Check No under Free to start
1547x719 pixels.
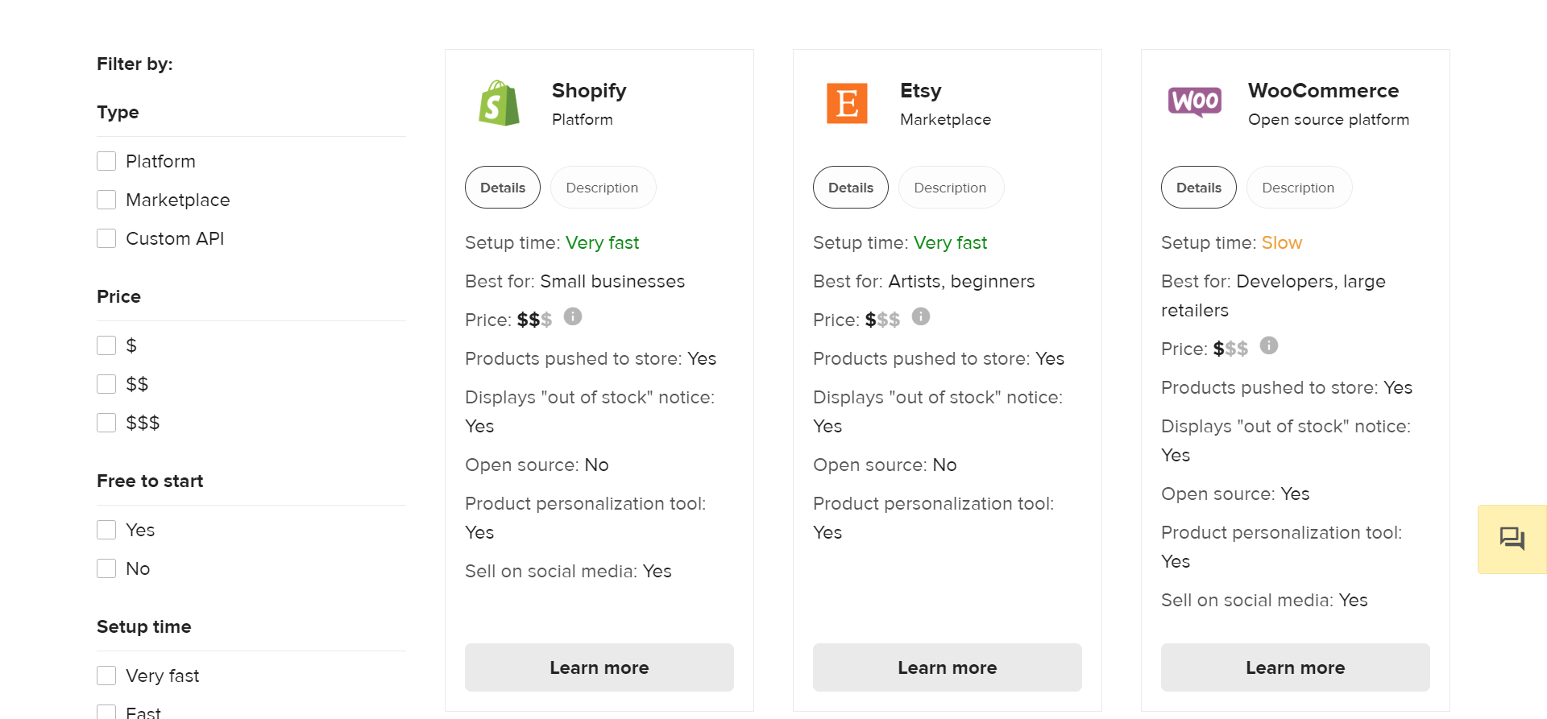click(x=106, y=568)
